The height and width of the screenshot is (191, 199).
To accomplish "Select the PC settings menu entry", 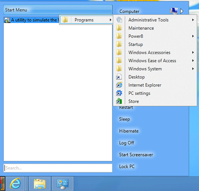I will [155, 93].
